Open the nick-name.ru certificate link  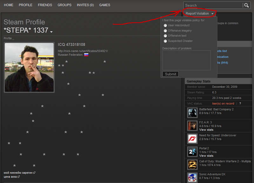pyautogui.click(x=83, y=51)
